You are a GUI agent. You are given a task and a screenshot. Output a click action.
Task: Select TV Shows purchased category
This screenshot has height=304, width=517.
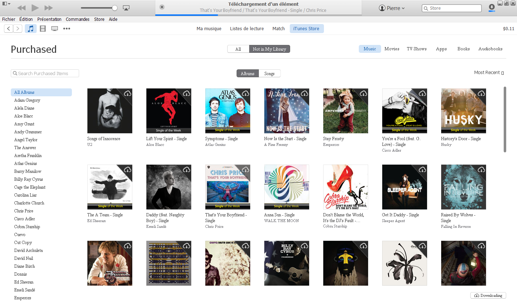tap(417, 49)
